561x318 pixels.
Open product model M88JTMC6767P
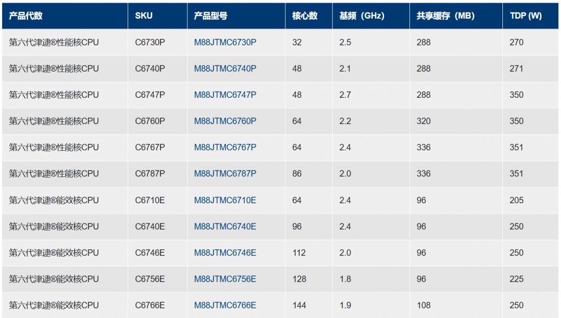pos(225,147)
